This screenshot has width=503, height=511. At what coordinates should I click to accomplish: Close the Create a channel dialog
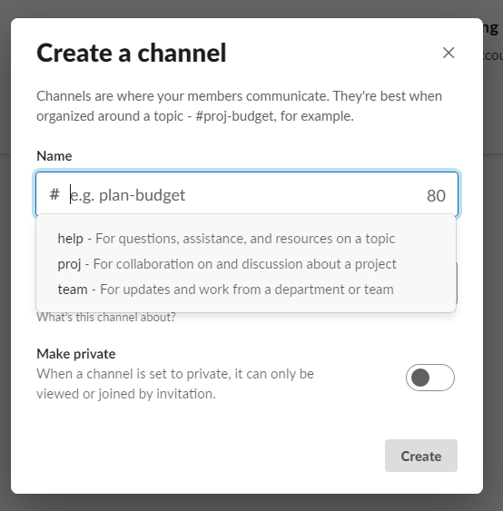(x=449, y=53)
